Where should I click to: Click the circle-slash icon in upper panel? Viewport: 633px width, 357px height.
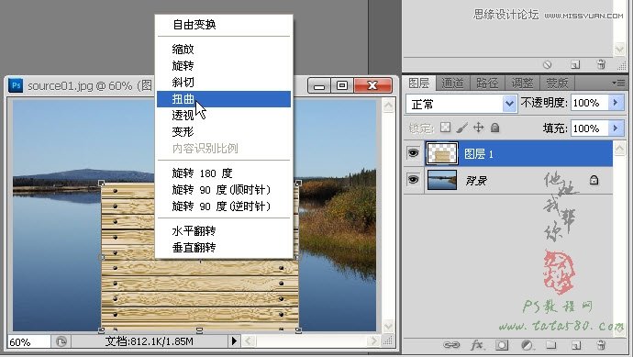pos(548,64)
